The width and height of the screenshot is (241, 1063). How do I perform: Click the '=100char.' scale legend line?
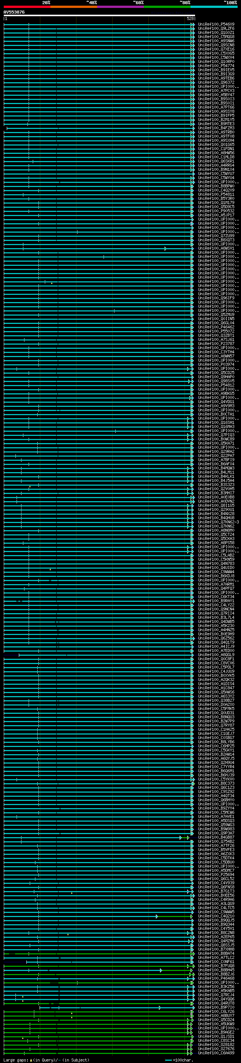click(x=168, y=1060)
